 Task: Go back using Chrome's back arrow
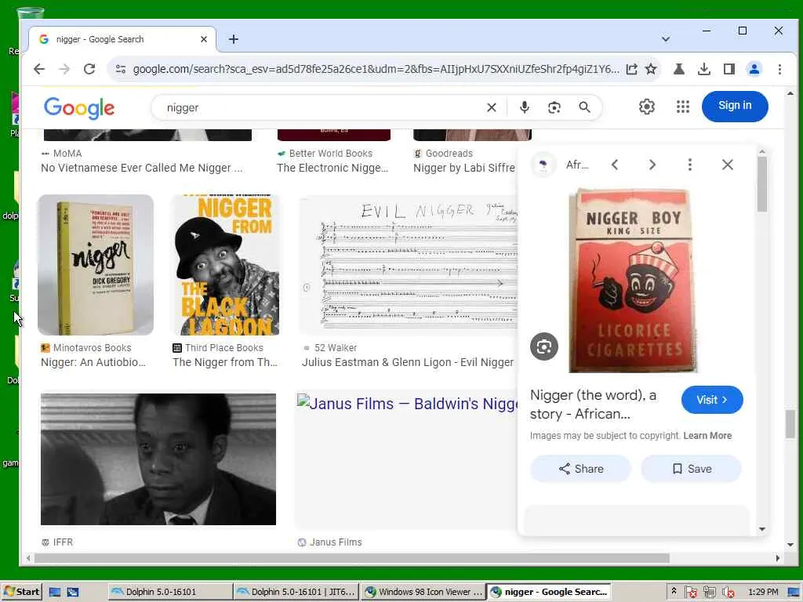click(39, 69)
